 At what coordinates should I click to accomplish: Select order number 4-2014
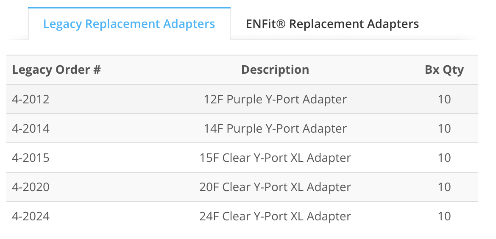point(31,129)
